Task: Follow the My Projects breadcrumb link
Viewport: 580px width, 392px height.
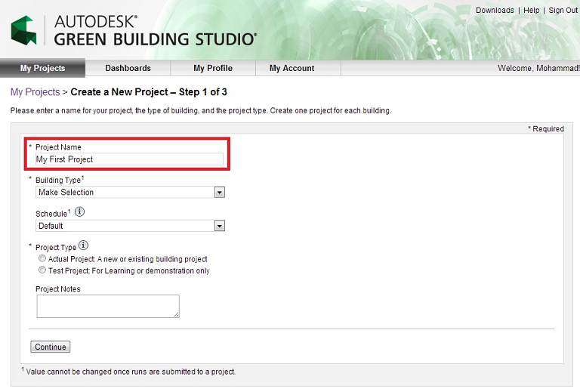Action: [35, 92]
